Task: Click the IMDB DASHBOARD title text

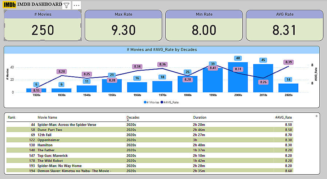Action: tap(40, 4)
